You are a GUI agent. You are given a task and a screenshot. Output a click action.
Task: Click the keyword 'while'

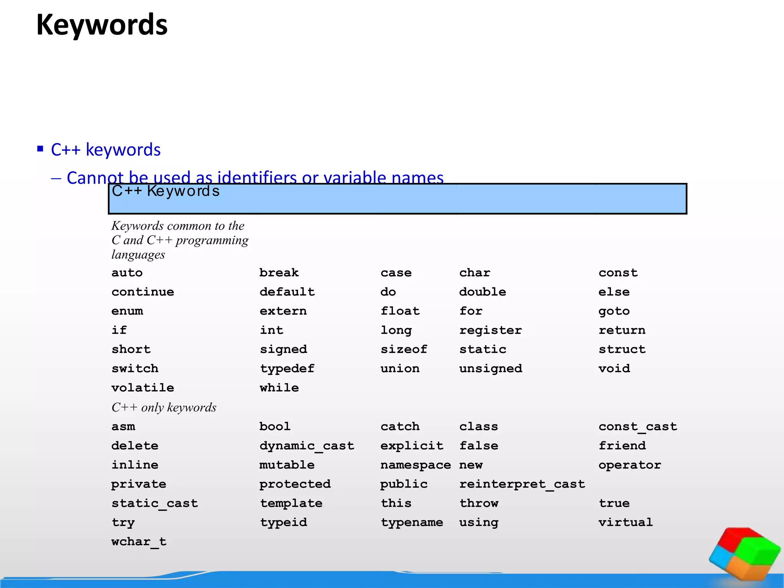point(279,387)
